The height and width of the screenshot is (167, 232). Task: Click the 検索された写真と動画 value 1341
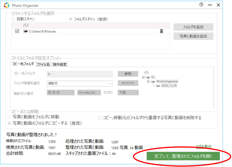point(52,148)
